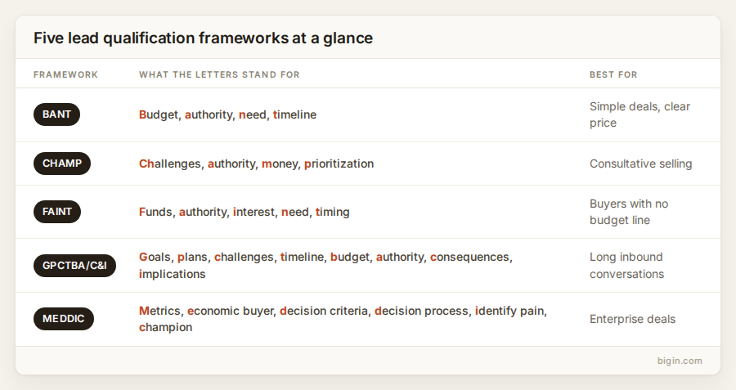Click the 'Consultative selling' cell

click(x=640, y=164)
